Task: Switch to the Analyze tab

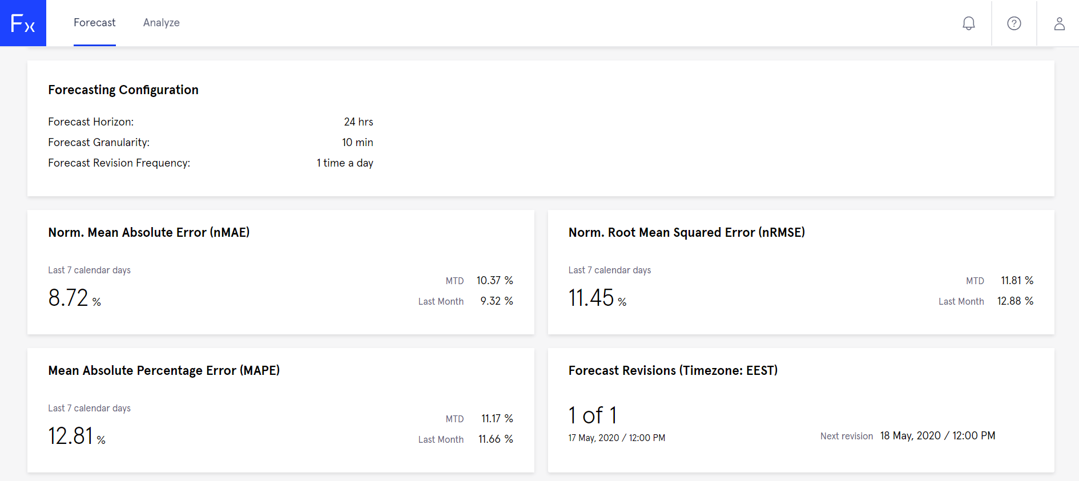Action: click(162, 22)
